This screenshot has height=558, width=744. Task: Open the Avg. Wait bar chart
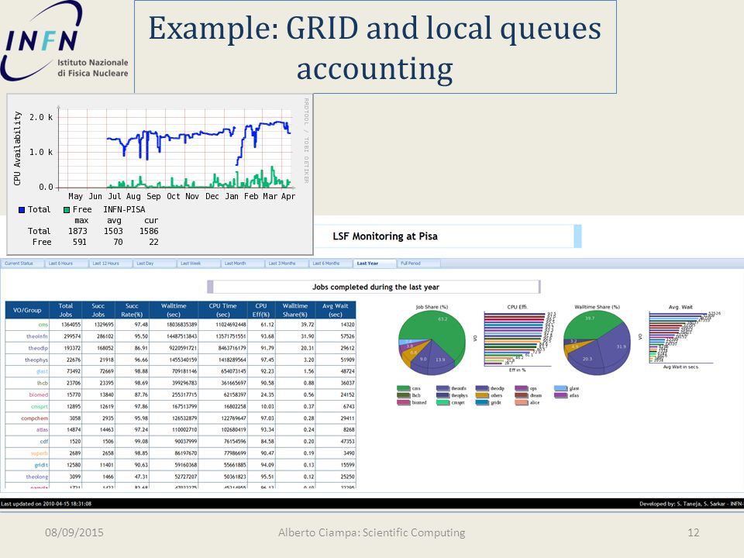(x=681, y=338)
